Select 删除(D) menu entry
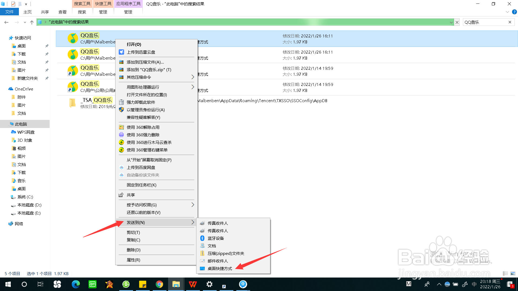Image resolution: width=518 pixels, height=291 pixels. 156,250
